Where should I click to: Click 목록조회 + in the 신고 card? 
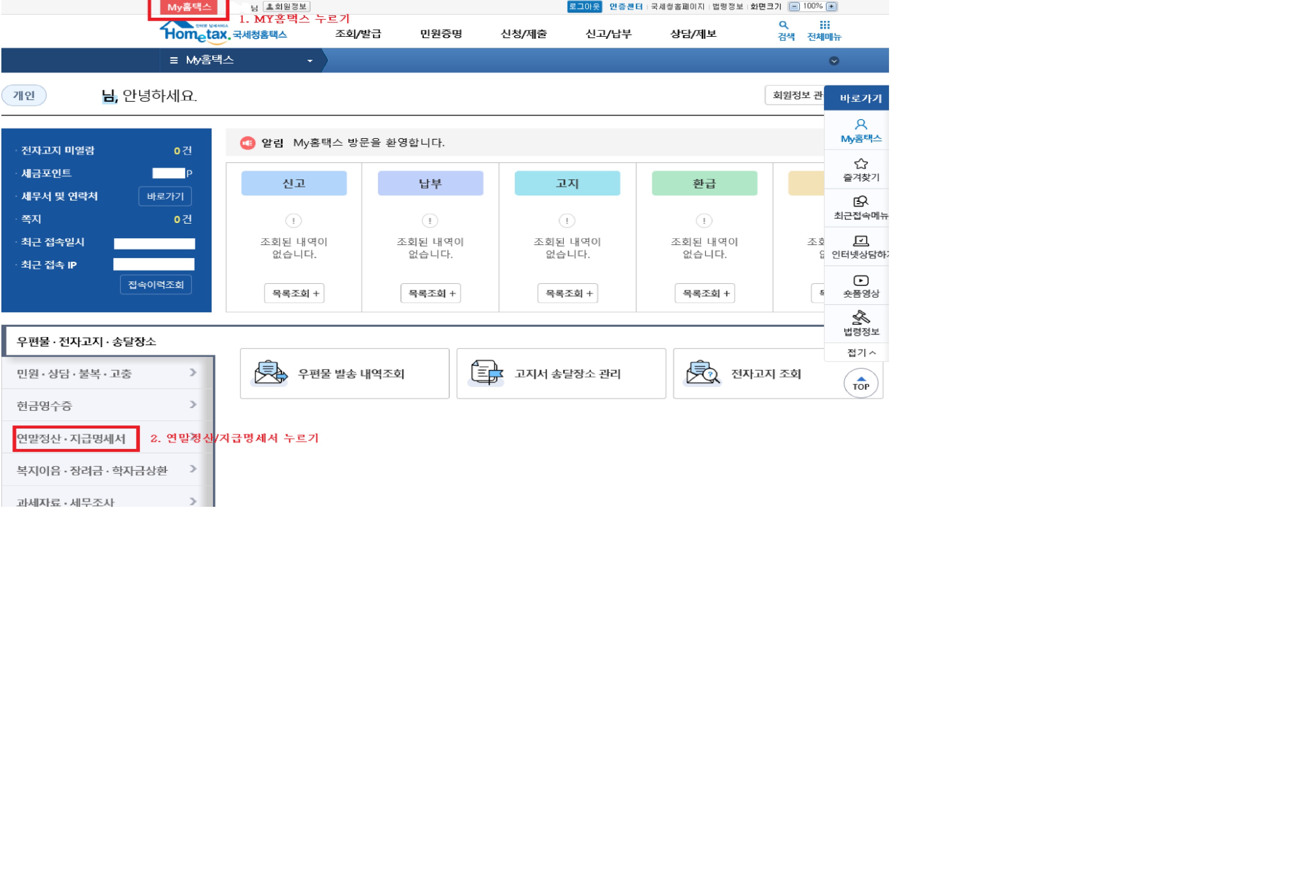pyautogui.click(x=294, y=293)
